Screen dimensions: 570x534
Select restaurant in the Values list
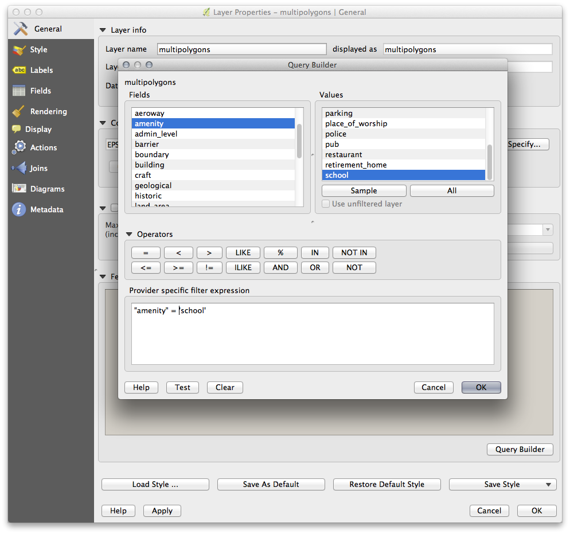point(343,154)
